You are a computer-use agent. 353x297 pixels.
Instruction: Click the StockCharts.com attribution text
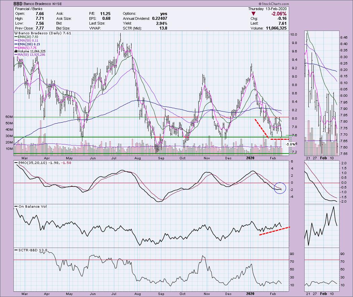pos(274,4)
